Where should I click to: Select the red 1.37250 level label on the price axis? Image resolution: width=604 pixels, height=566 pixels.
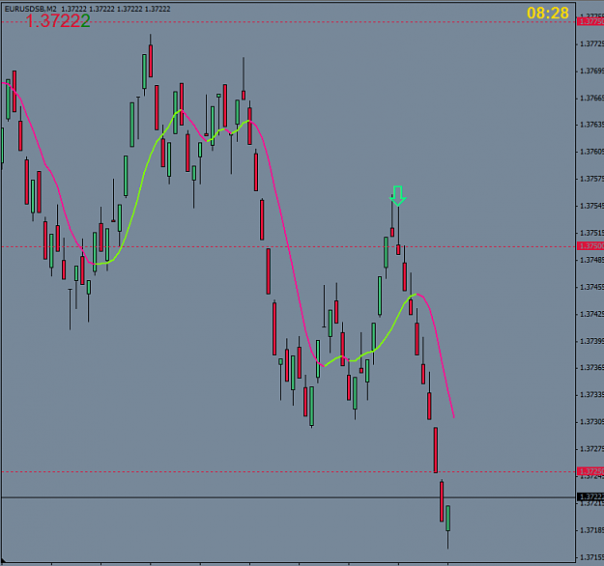click(x=590, y=471)
